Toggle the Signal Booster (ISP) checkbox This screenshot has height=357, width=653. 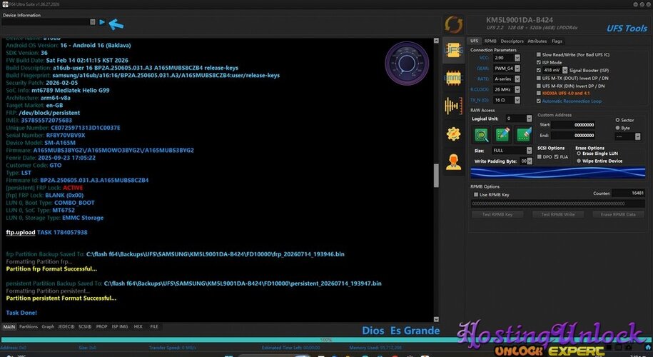click(x=539, y=71)
